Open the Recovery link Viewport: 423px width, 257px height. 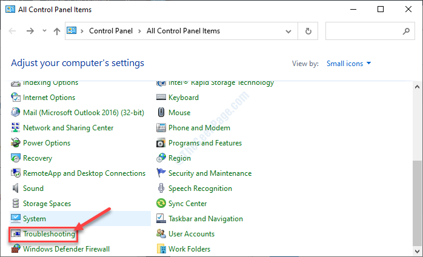point(38,158)
